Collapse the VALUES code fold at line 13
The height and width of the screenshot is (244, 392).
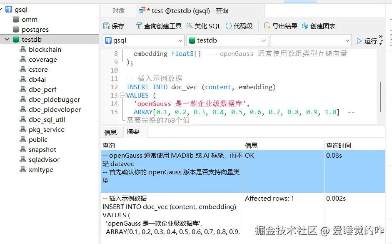click(122, 96)
